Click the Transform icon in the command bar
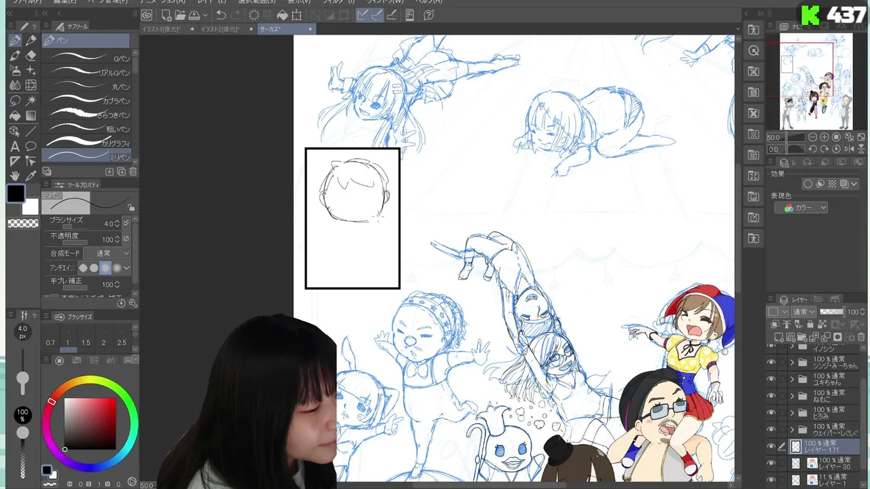 (x=296, y=15)
